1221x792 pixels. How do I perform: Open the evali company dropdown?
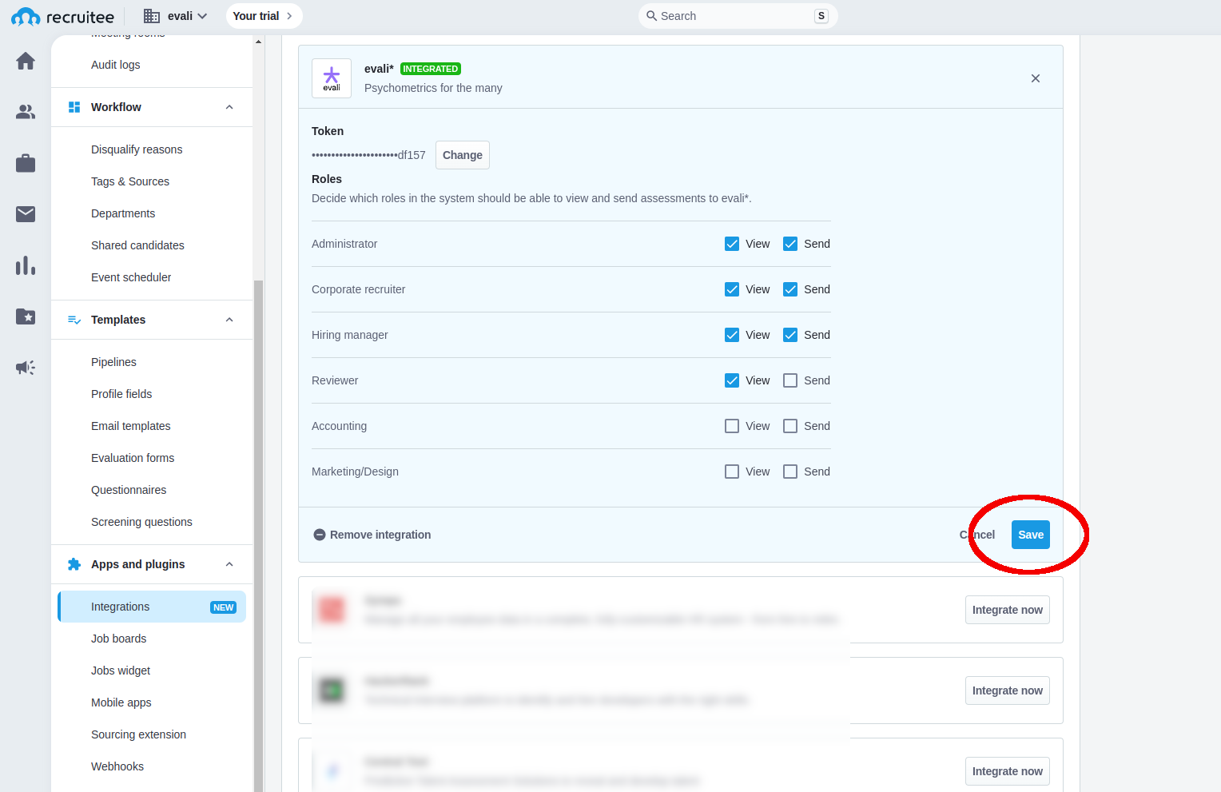click(x=177, y=16)
